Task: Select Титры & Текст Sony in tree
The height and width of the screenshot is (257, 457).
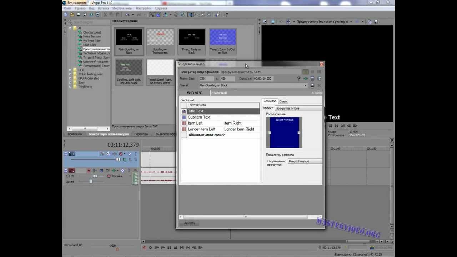Action: (x=96, y=57)
